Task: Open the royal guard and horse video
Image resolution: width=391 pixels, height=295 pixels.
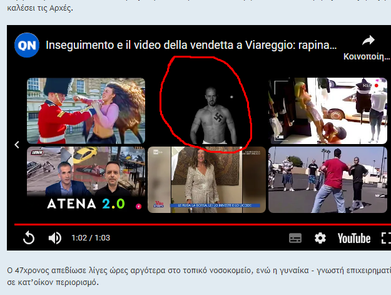Action: tap(86, 111)
